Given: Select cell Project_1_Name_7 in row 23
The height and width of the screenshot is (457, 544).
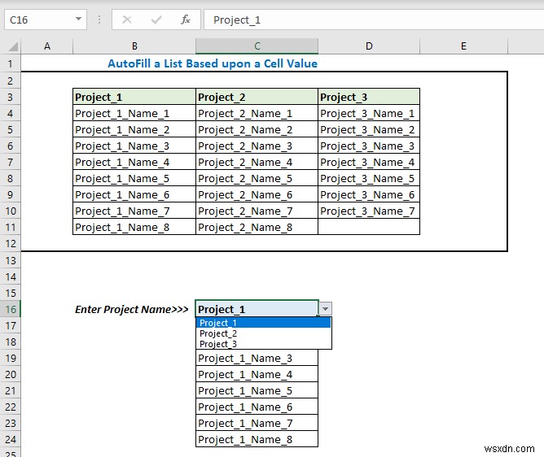Looking at the screenshot, I should point(257,423).
